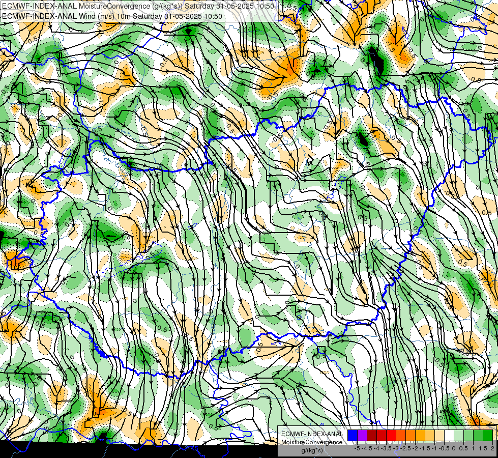The width and height of the screenshot is (498, 458).
Task: Click the blue legend swatch
Action: [x=353, y=436]
